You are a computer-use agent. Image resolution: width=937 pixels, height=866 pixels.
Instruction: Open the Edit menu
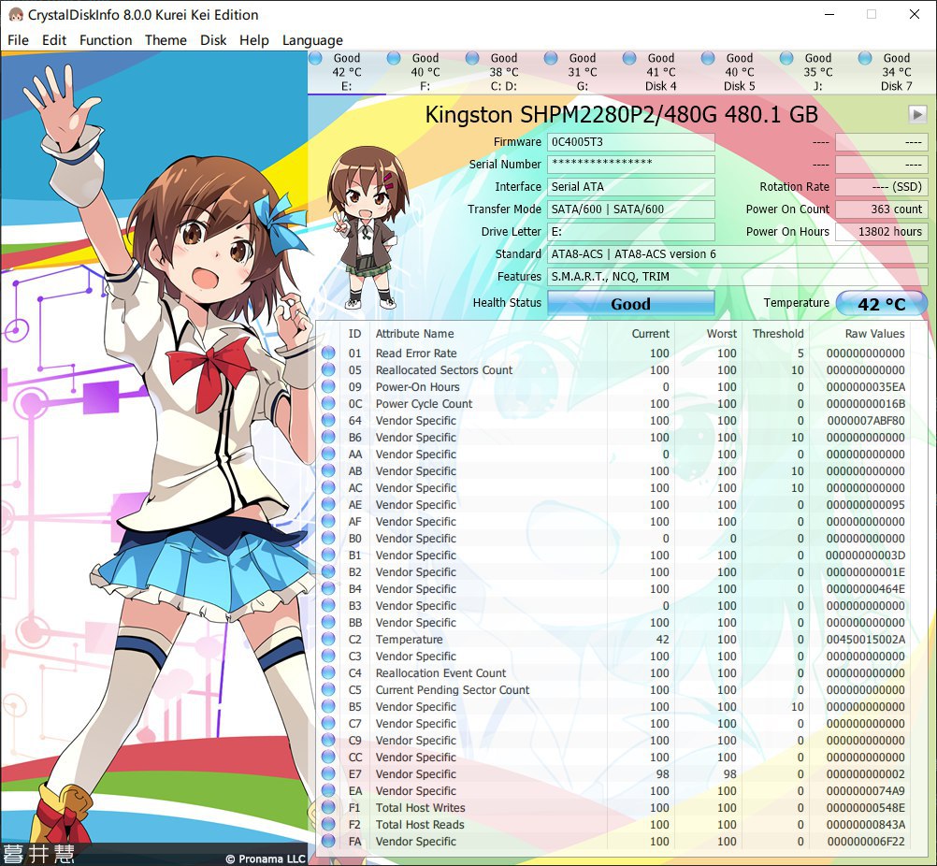[54, 40]
